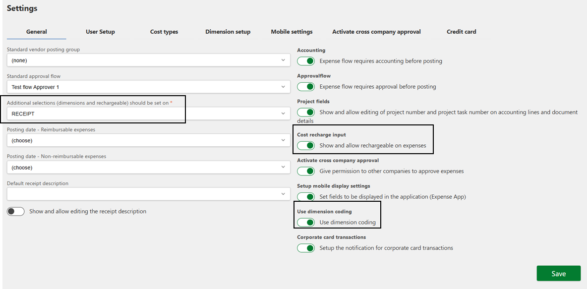Open Additional selections RECEIPT dropdown
The image size is (587, 289).
tap(149, 114)
